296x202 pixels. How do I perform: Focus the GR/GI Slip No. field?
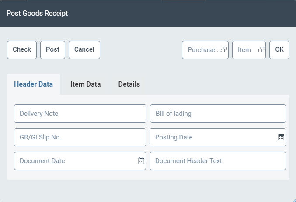[80, 137]
